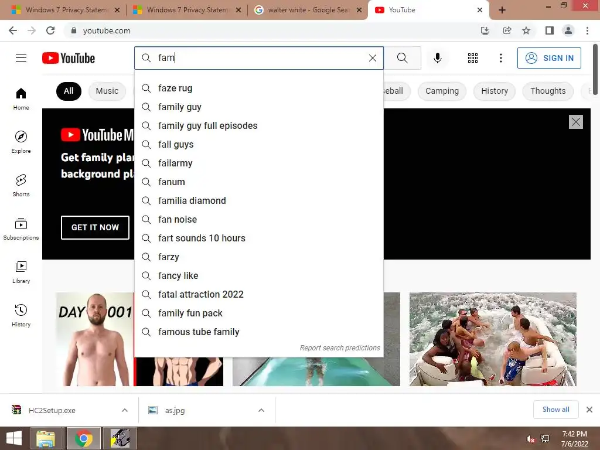Screen dimensions: 600x450
Task: Click the SIGN IN button
Action: coord(549,58)
